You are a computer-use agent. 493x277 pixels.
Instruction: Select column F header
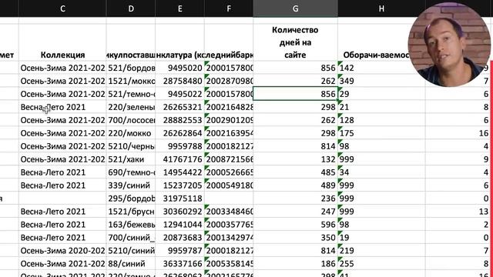click(x=229, y=8)
